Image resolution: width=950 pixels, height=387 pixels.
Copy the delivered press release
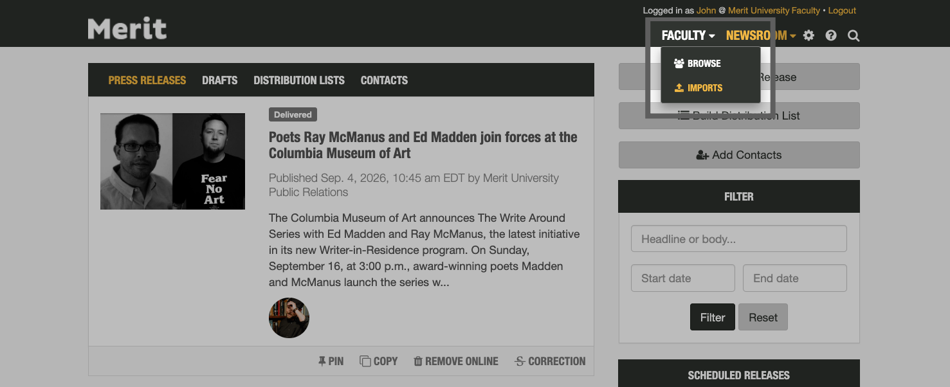[x=378, y=361]
